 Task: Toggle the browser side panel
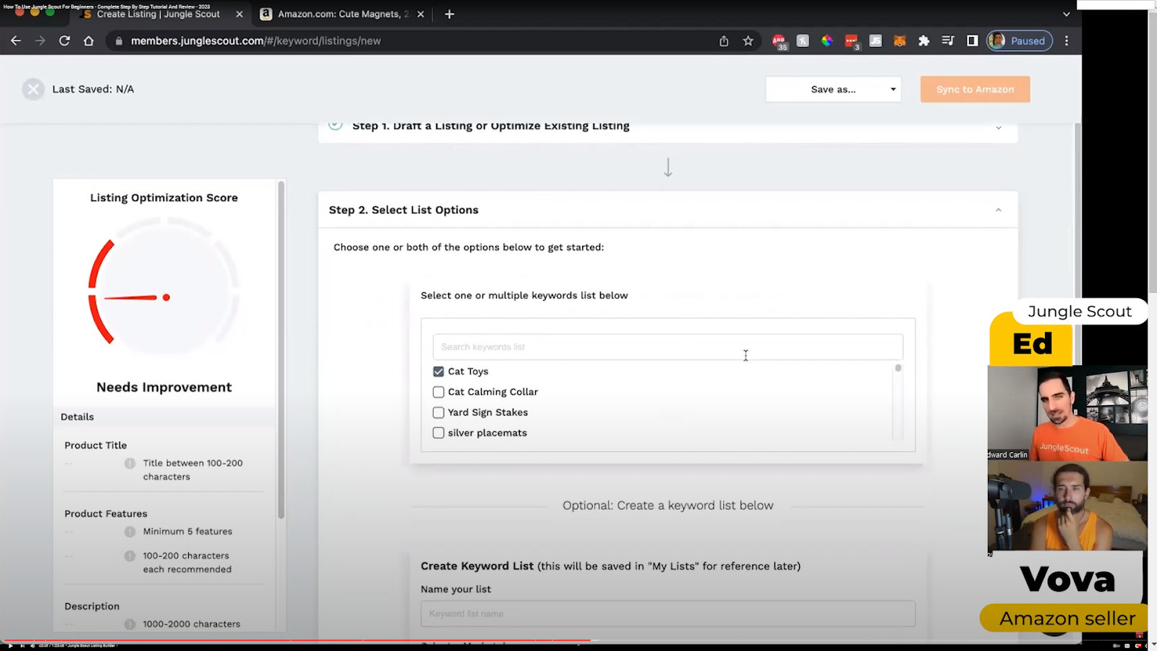(972, 41)
